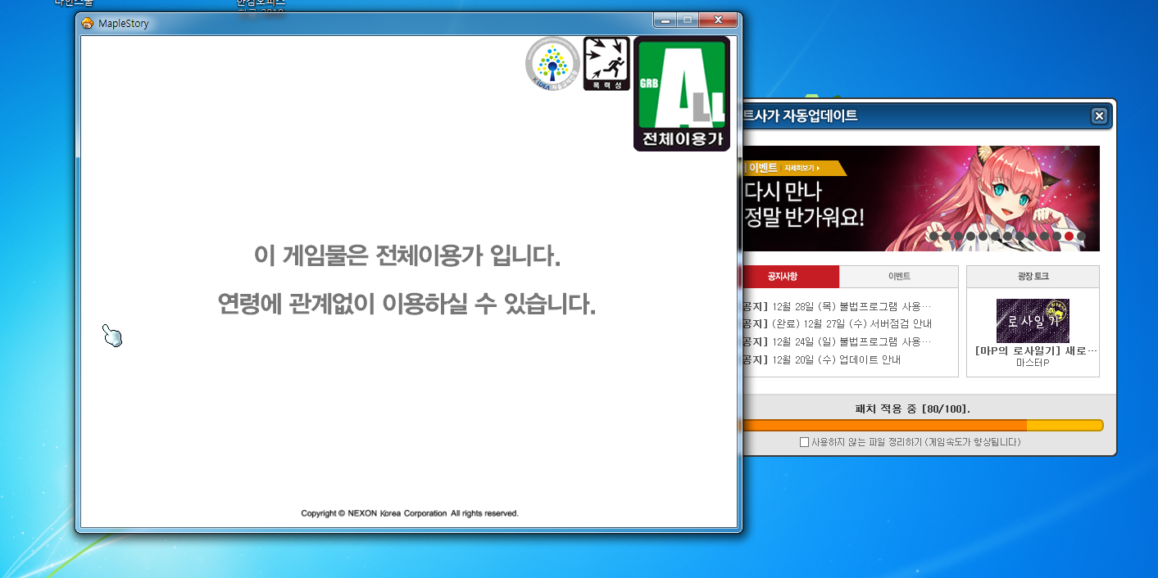
Task: Select the red active banner carousel dot
Action: [1069, 237]
